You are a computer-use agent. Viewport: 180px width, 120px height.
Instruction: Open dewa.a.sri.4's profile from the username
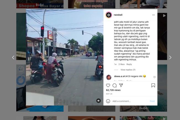click(121, 76)
